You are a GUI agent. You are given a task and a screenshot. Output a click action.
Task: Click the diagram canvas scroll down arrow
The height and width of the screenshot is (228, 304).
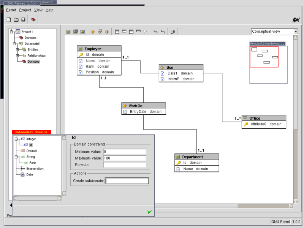pyautogui.click(x=296, y=201)
